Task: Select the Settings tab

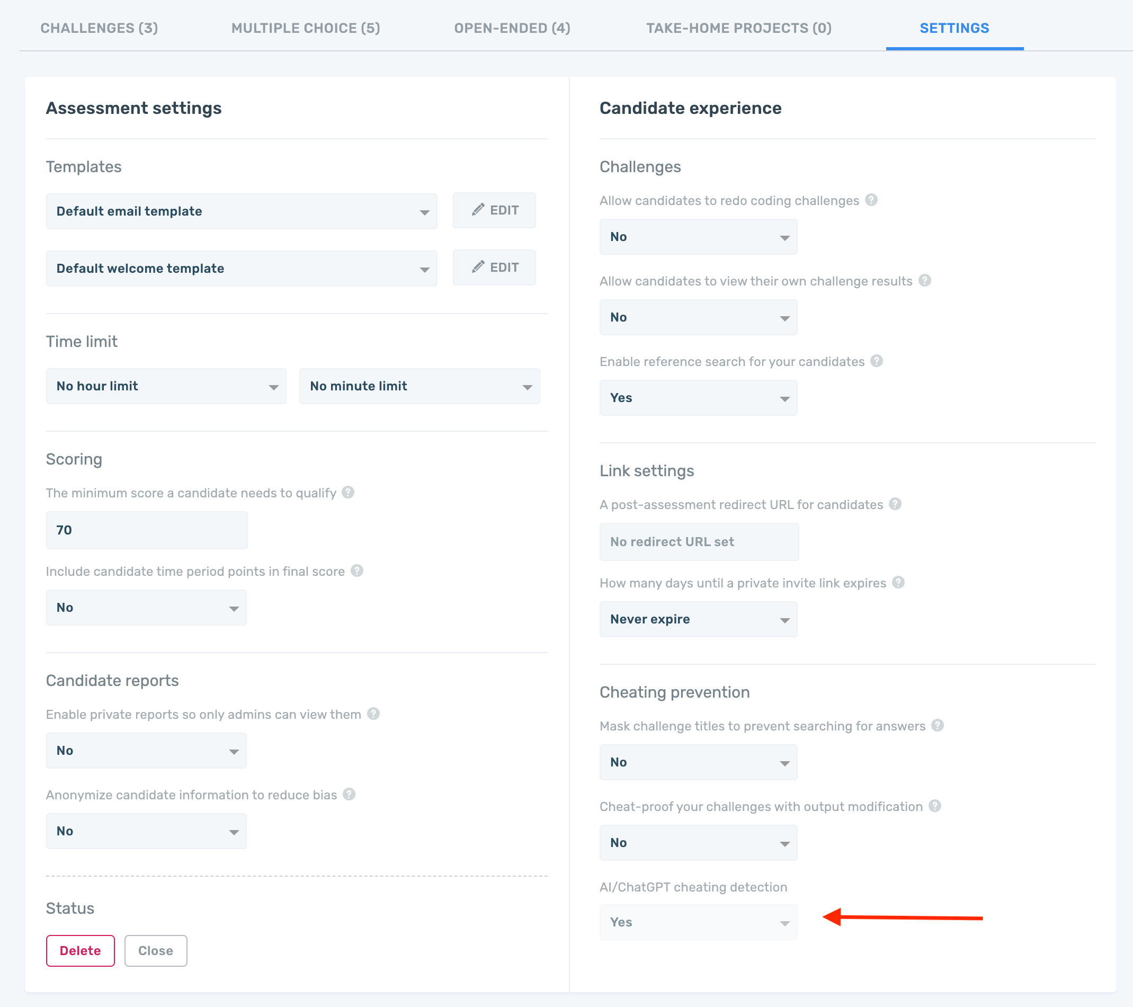Action: click(954, 28)
